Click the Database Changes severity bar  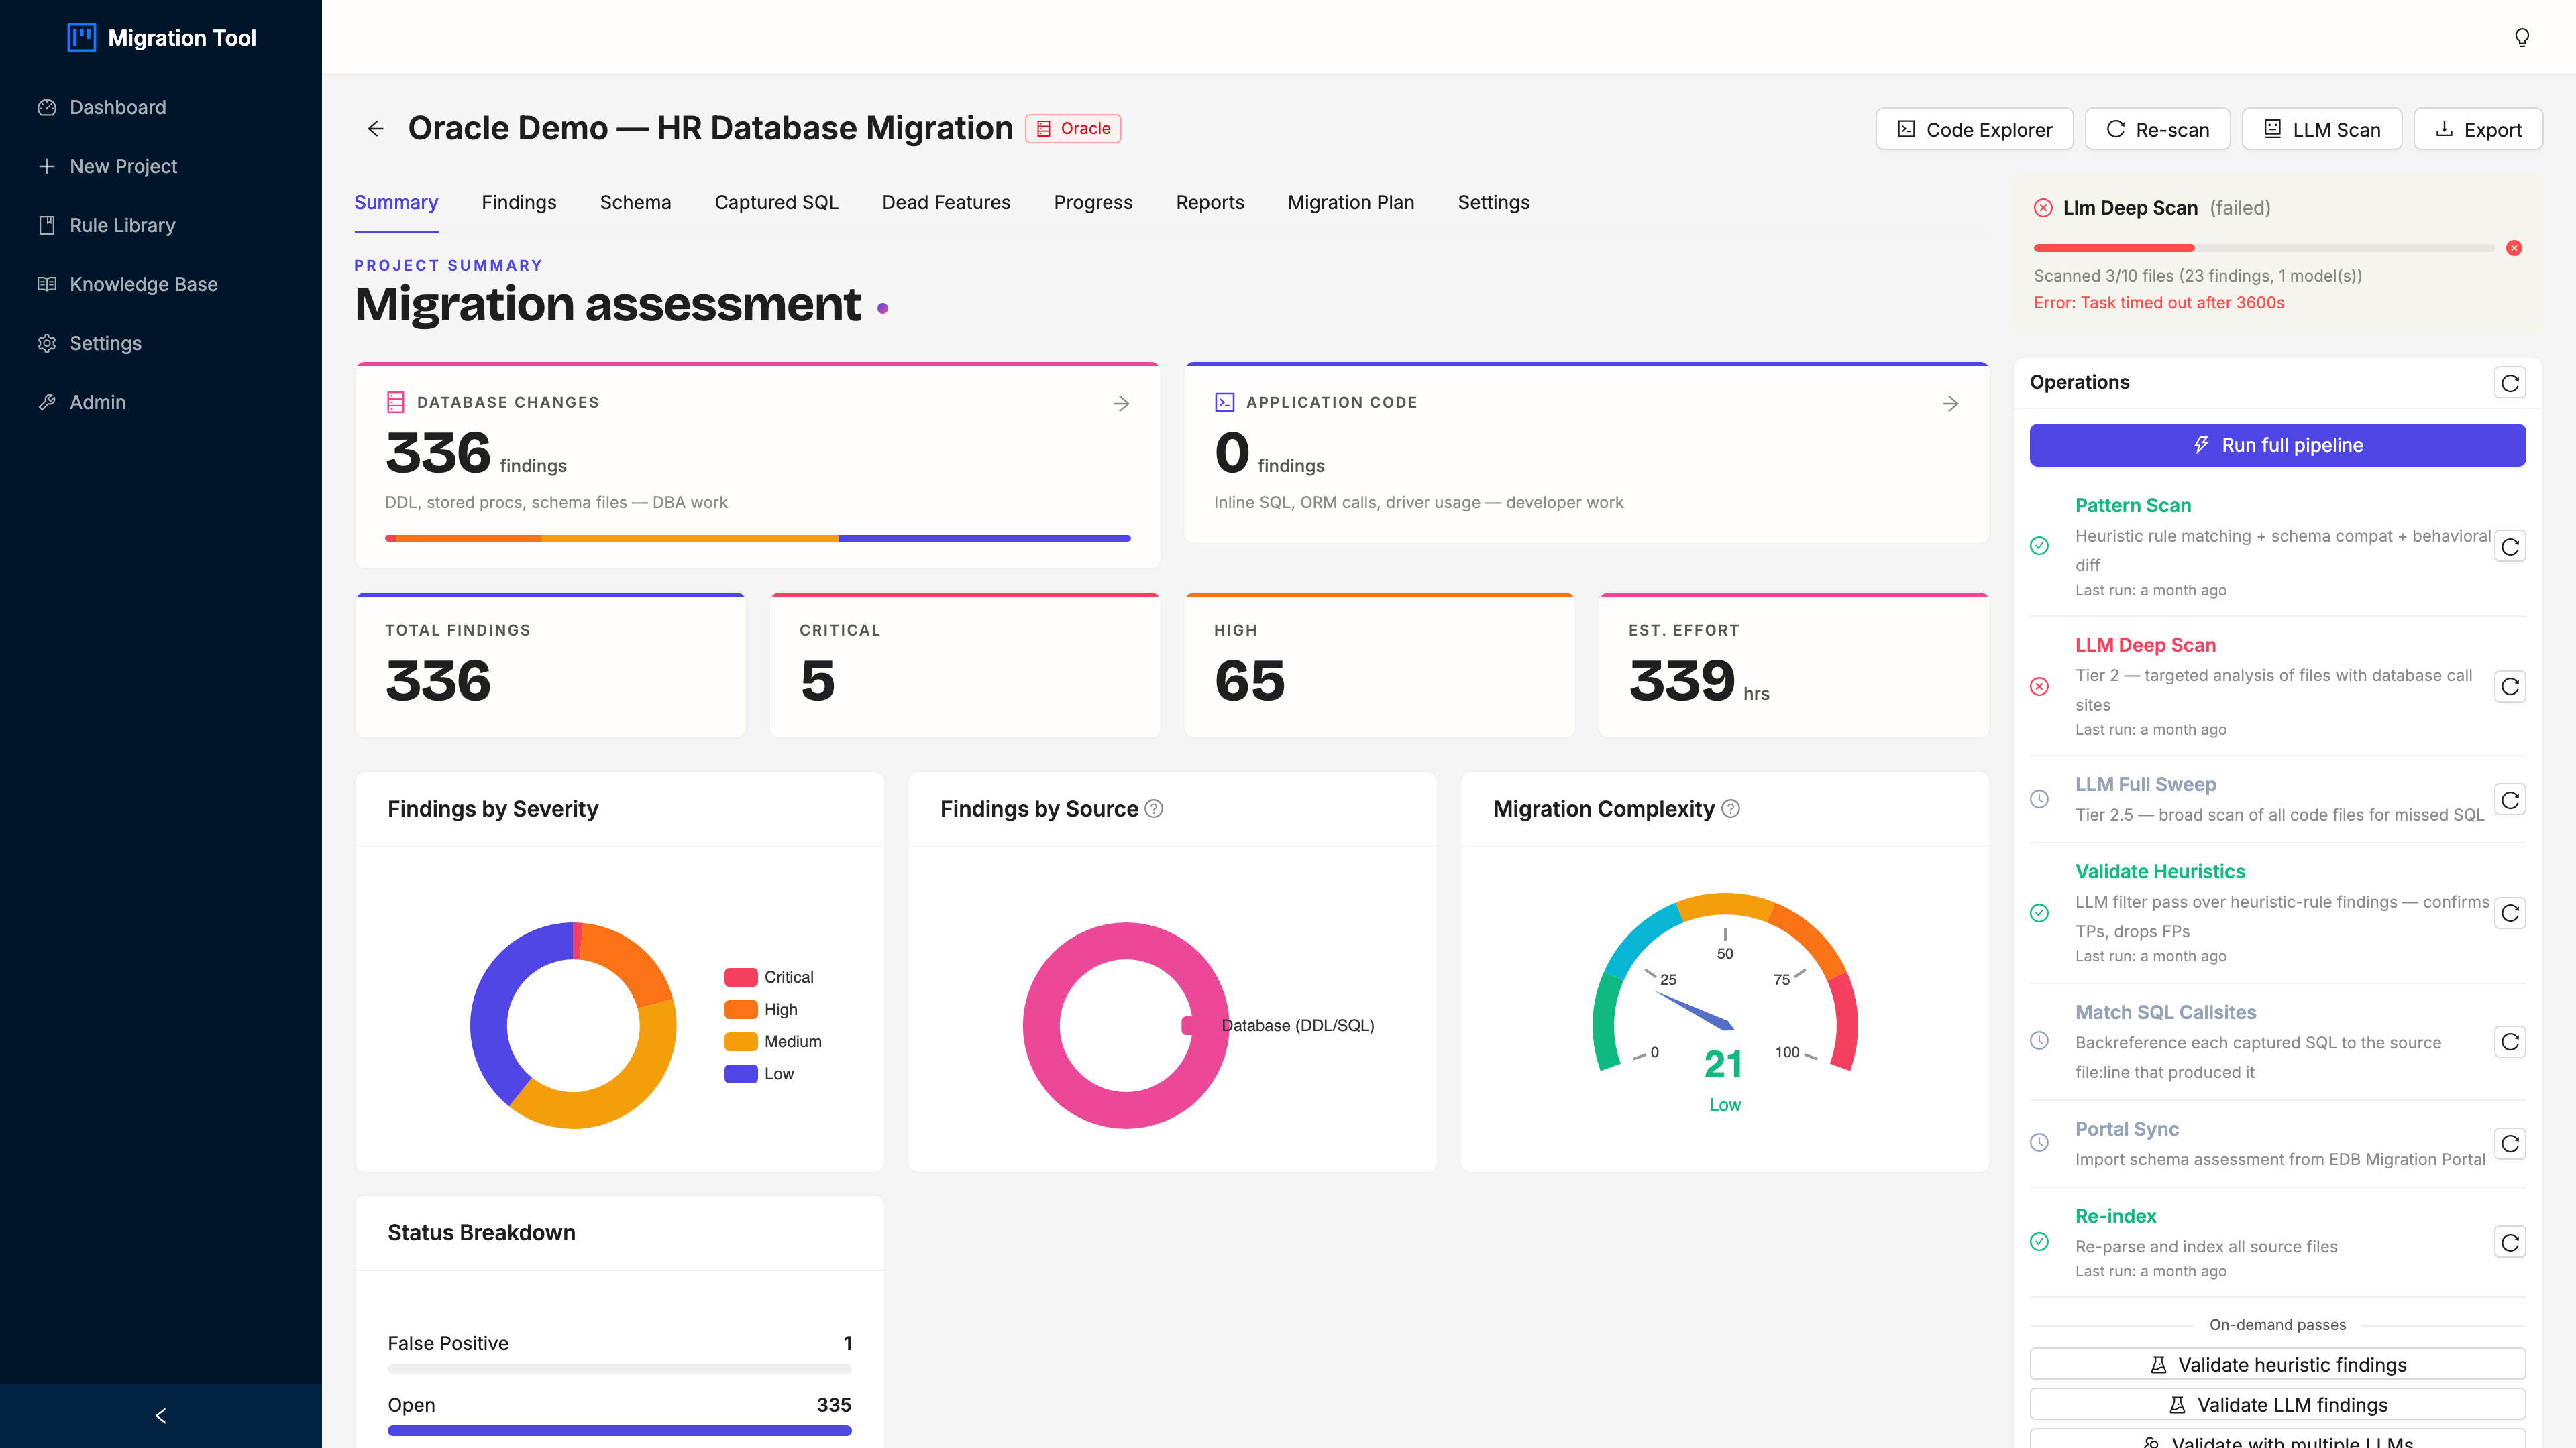tap(757, 538)
